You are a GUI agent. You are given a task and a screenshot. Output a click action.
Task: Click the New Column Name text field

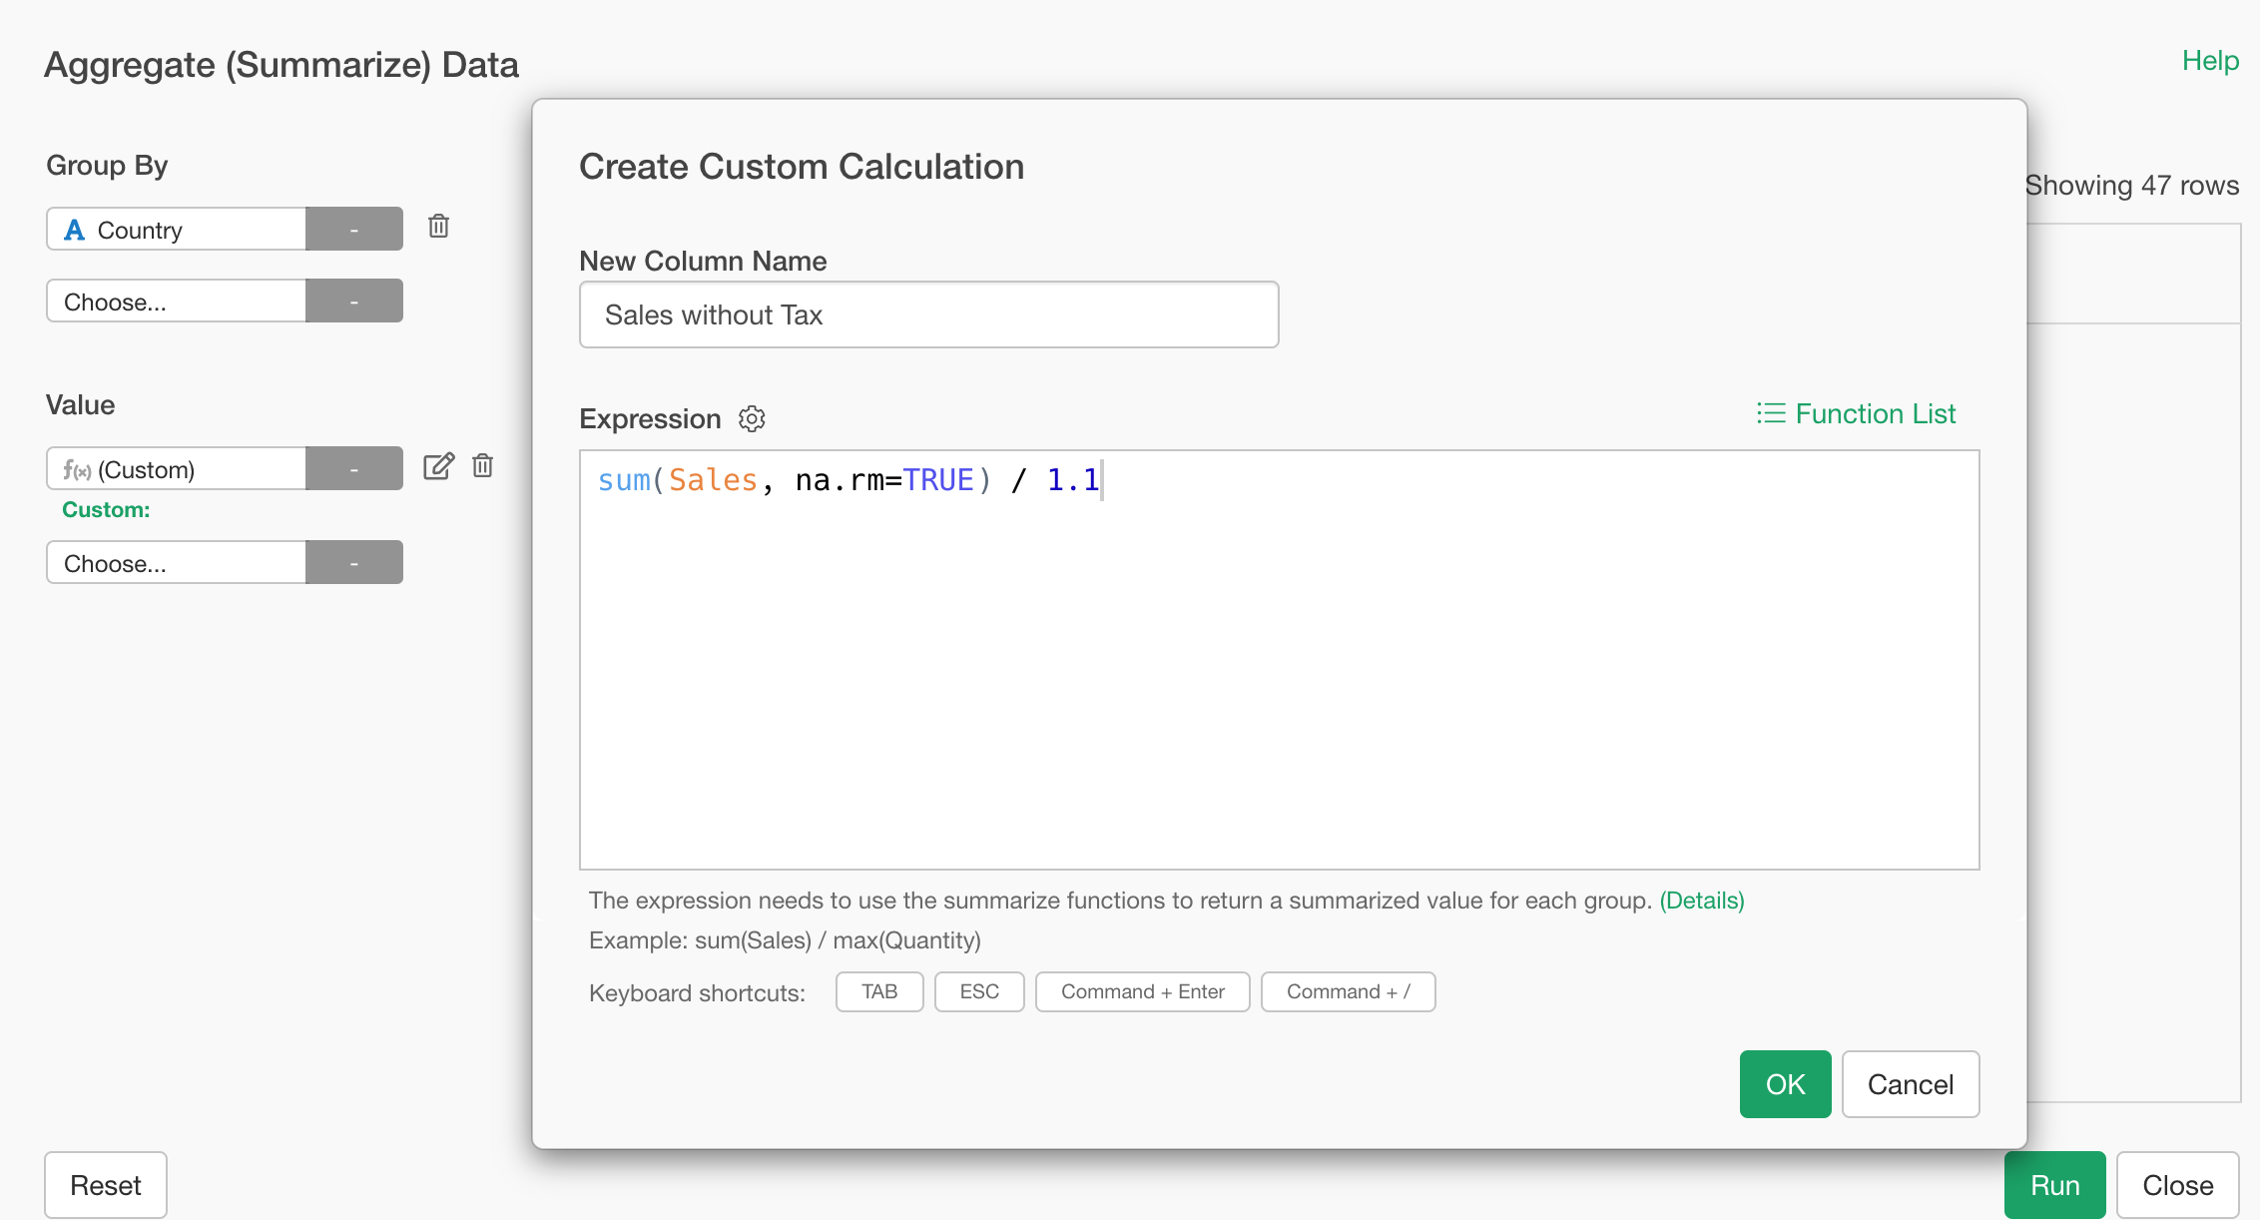click(928, 315)
